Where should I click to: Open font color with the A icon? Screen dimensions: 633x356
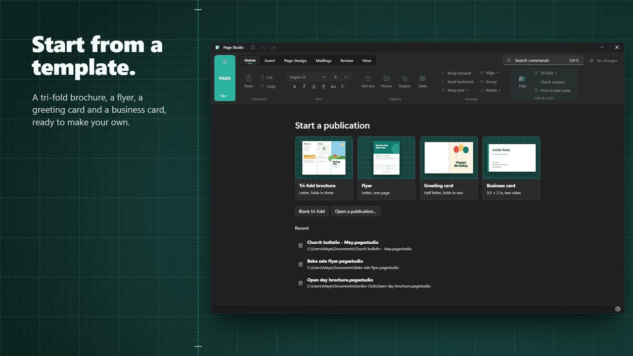[x=323, y=87]
